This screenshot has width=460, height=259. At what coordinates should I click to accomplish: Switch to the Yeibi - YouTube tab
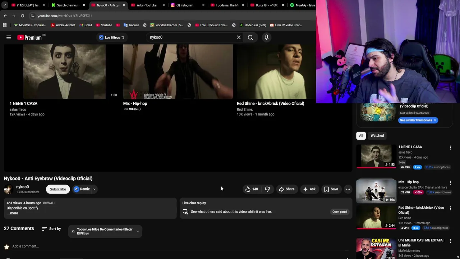(147, 5)
